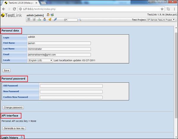Click the blue Events toolbar icon
This screenshot has height=139, width=178.
(x=55, y=20)
